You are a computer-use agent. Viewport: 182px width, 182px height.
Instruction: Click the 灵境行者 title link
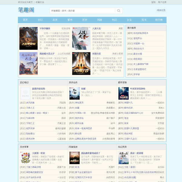[96, 54]
